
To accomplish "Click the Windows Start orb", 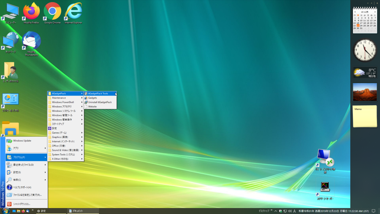I will click(6, 211).
